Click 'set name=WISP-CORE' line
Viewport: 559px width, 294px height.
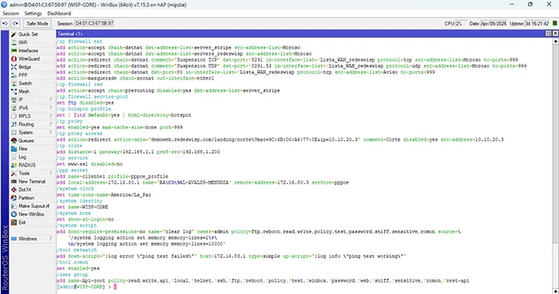[x=82, y=207]
